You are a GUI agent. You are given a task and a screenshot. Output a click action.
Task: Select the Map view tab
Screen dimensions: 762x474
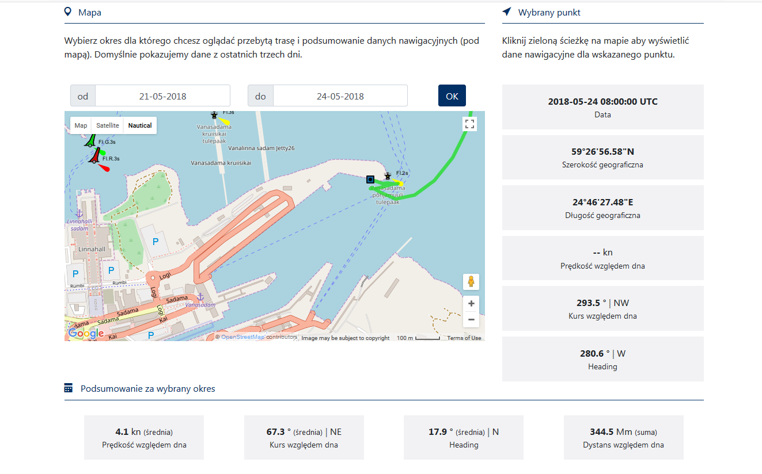[x=81, y=125]
